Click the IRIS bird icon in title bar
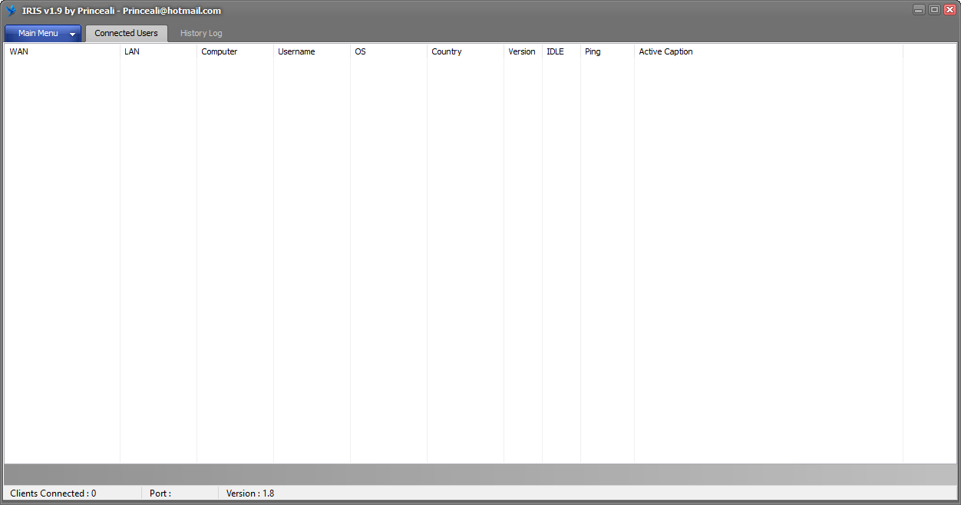The width and height of the screenshot is (961, 505). click(x=11, y=11)
